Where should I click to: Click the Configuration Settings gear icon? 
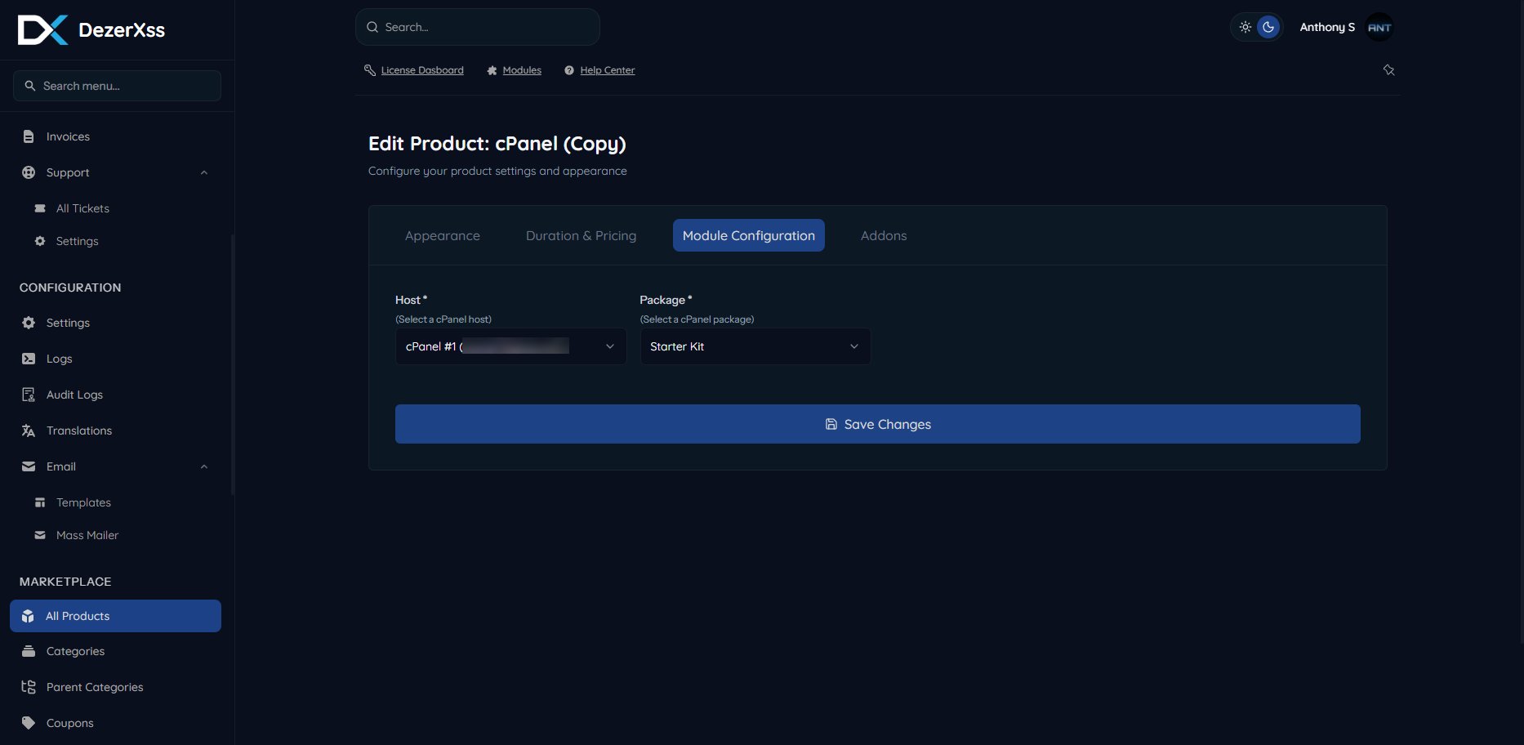tap(29, 323)
